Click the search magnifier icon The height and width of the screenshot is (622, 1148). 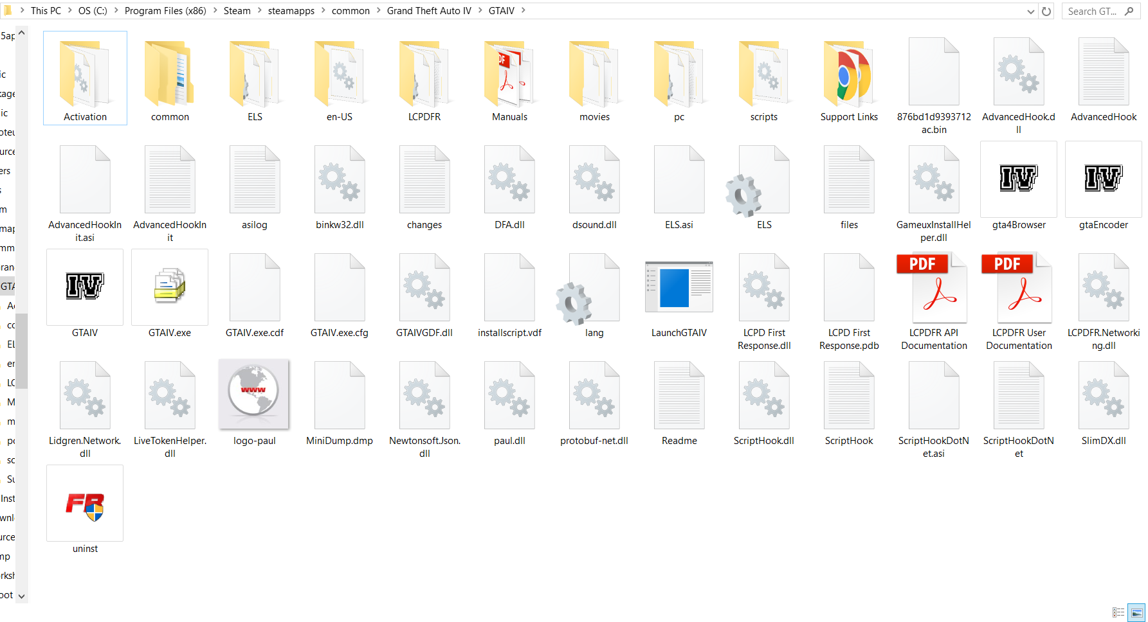(1129, 11)
